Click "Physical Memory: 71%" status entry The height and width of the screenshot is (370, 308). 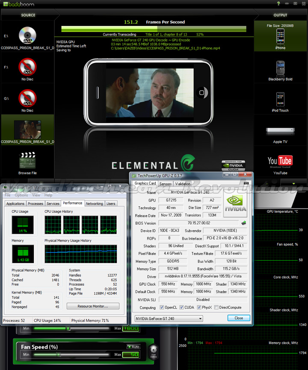tap(90, 320)
